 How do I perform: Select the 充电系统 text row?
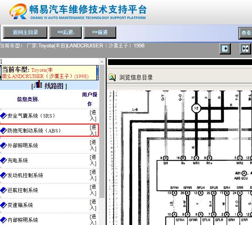pos(18,160)
